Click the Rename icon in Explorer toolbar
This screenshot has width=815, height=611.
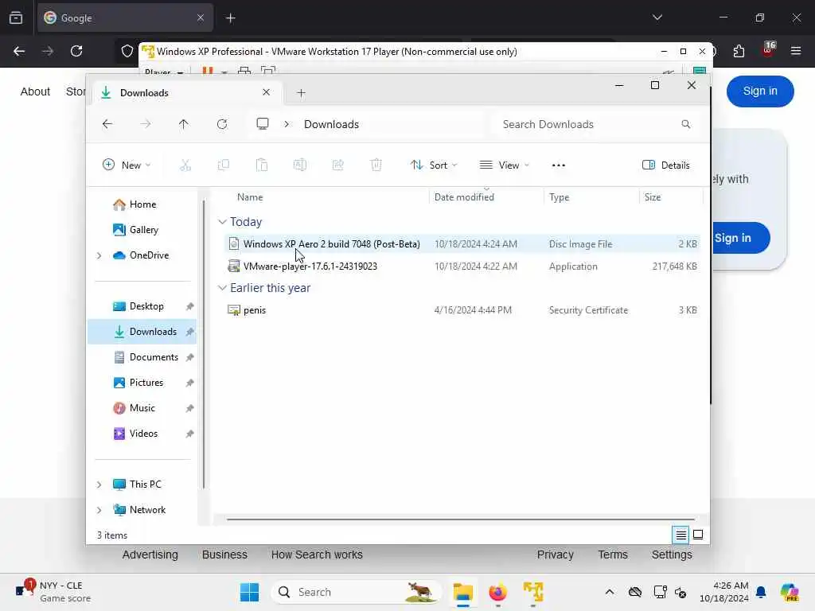(300, 165)
